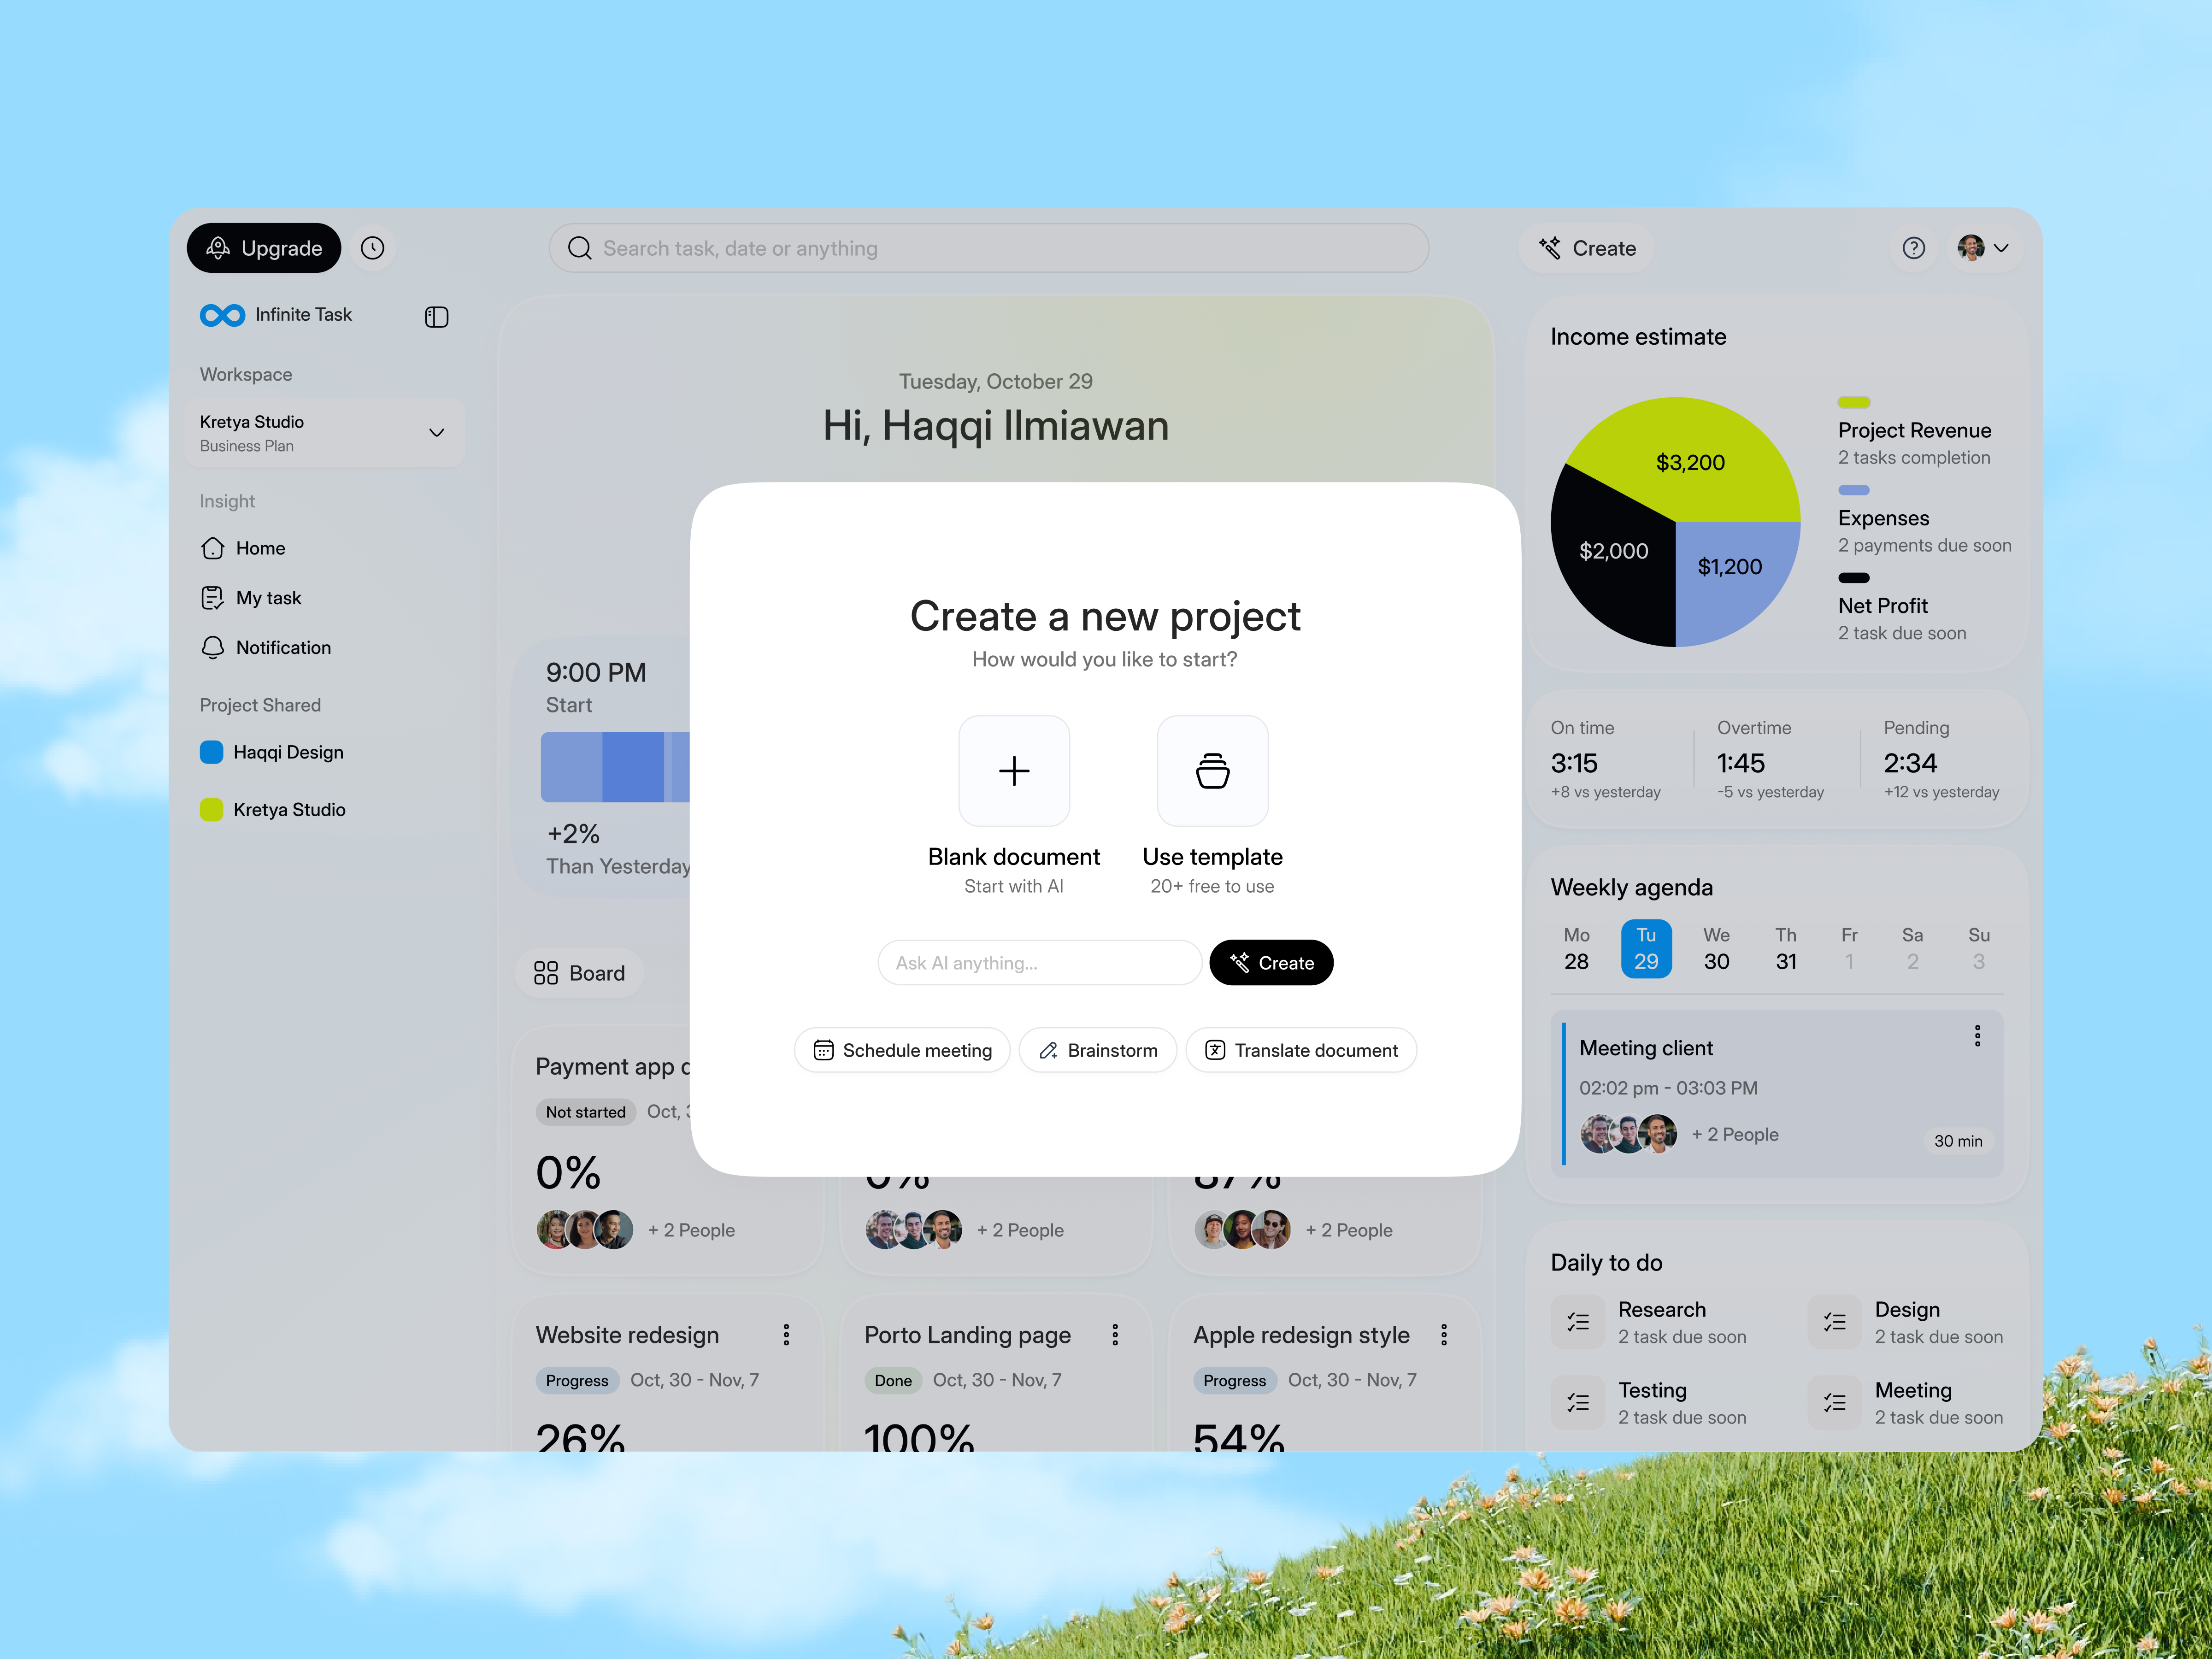Image resolution: width=2212 pixels, height=1659 pixels.
Task: Toggle the Testing checklist icon
Action: pyautogui.click(x=1577, y=1402)
